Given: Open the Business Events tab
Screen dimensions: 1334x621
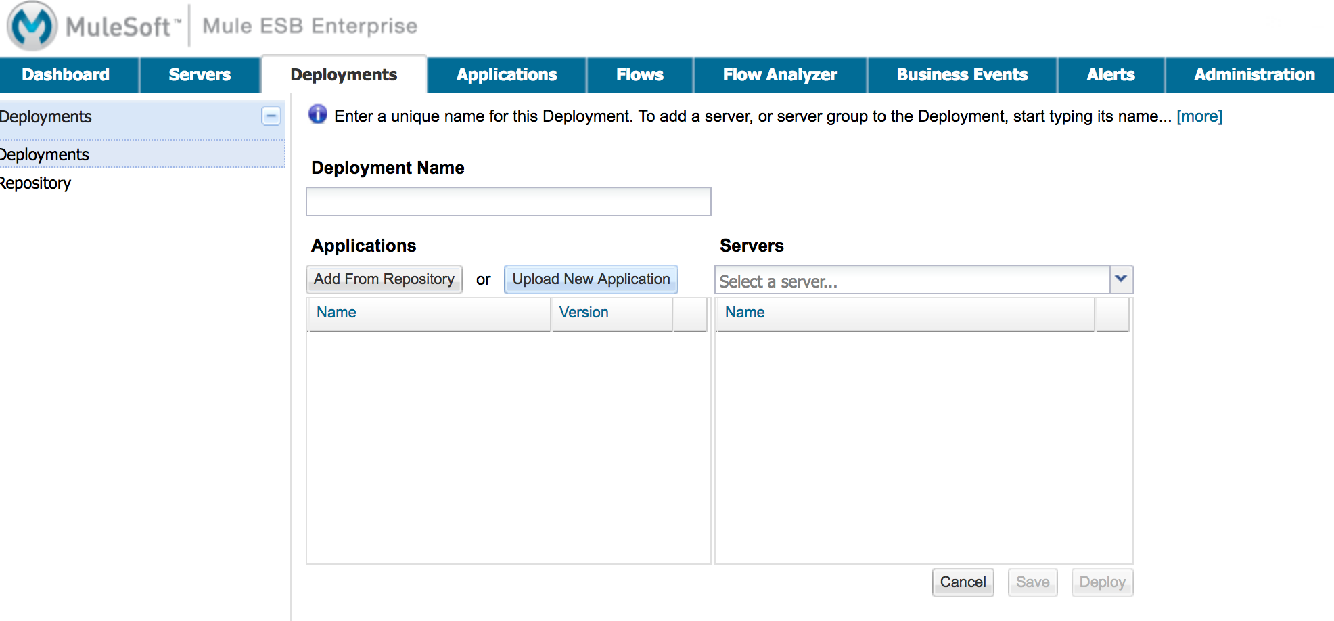Looking at the screenshot, I should (x=962, y=75).
